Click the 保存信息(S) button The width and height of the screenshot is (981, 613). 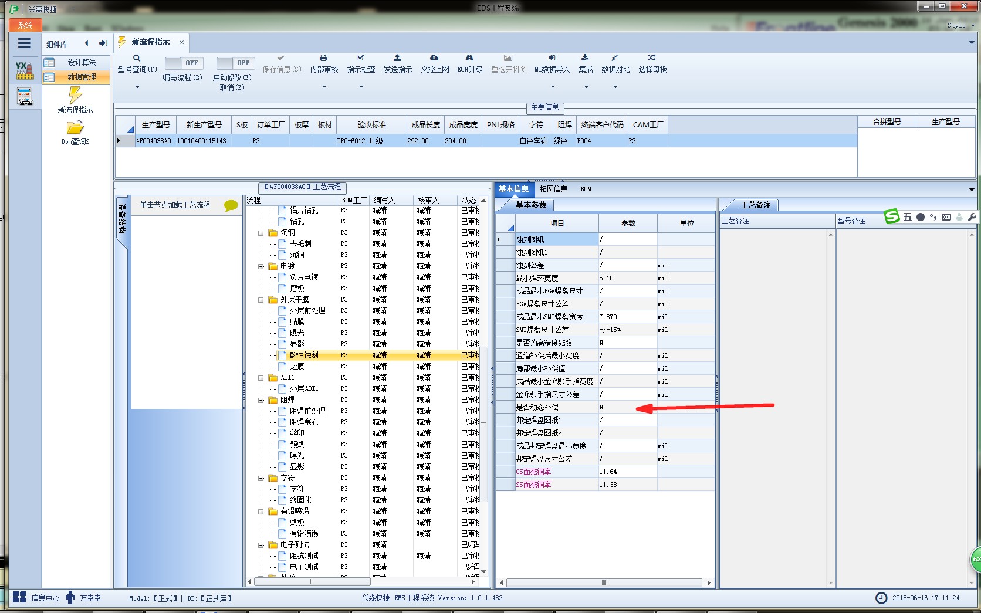click(282, 63)
